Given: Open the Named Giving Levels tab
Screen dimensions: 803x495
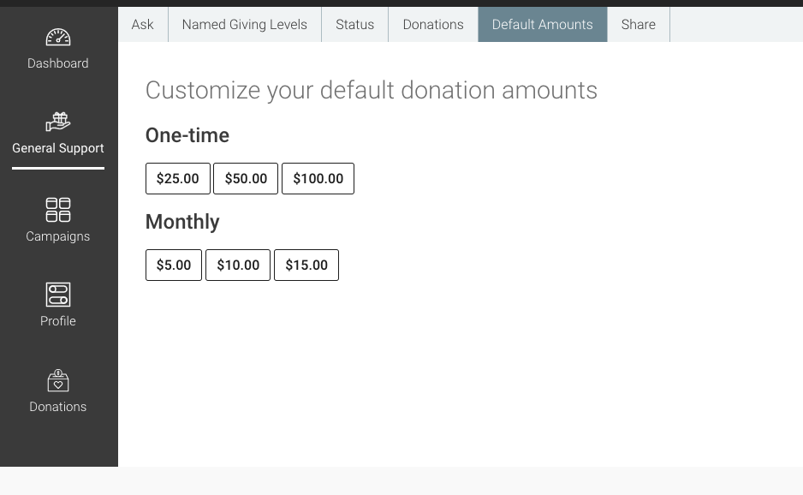Looking at the screenshot, I should click(x=244, y=24).
